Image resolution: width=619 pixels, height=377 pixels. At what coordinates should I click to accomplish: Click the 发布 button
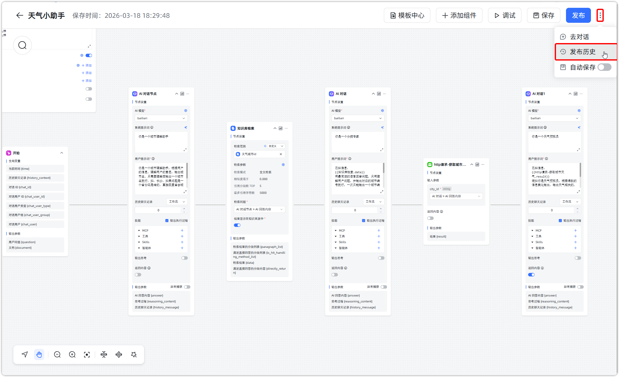point(578,15)
